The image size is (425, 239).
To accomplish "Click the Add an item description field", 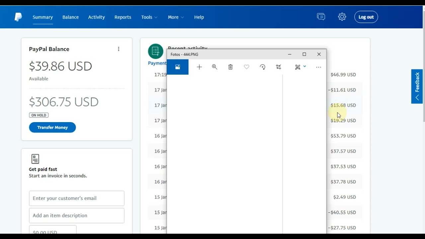I will click(77, 215).
